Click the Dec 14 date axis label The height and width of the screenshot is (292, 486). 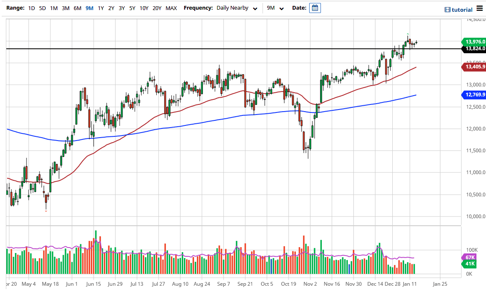pyautogui.click(x=375, y=284)
